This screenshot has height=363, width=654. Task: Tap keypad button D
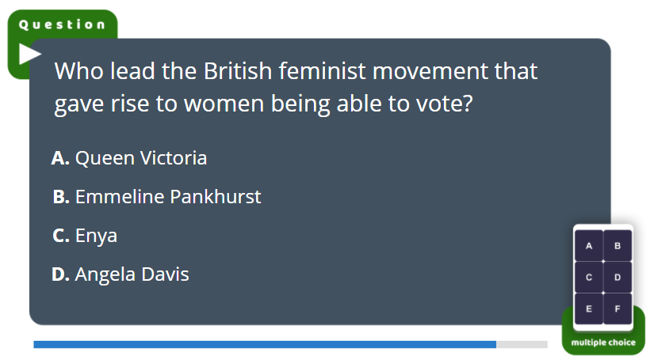[618, 278]
